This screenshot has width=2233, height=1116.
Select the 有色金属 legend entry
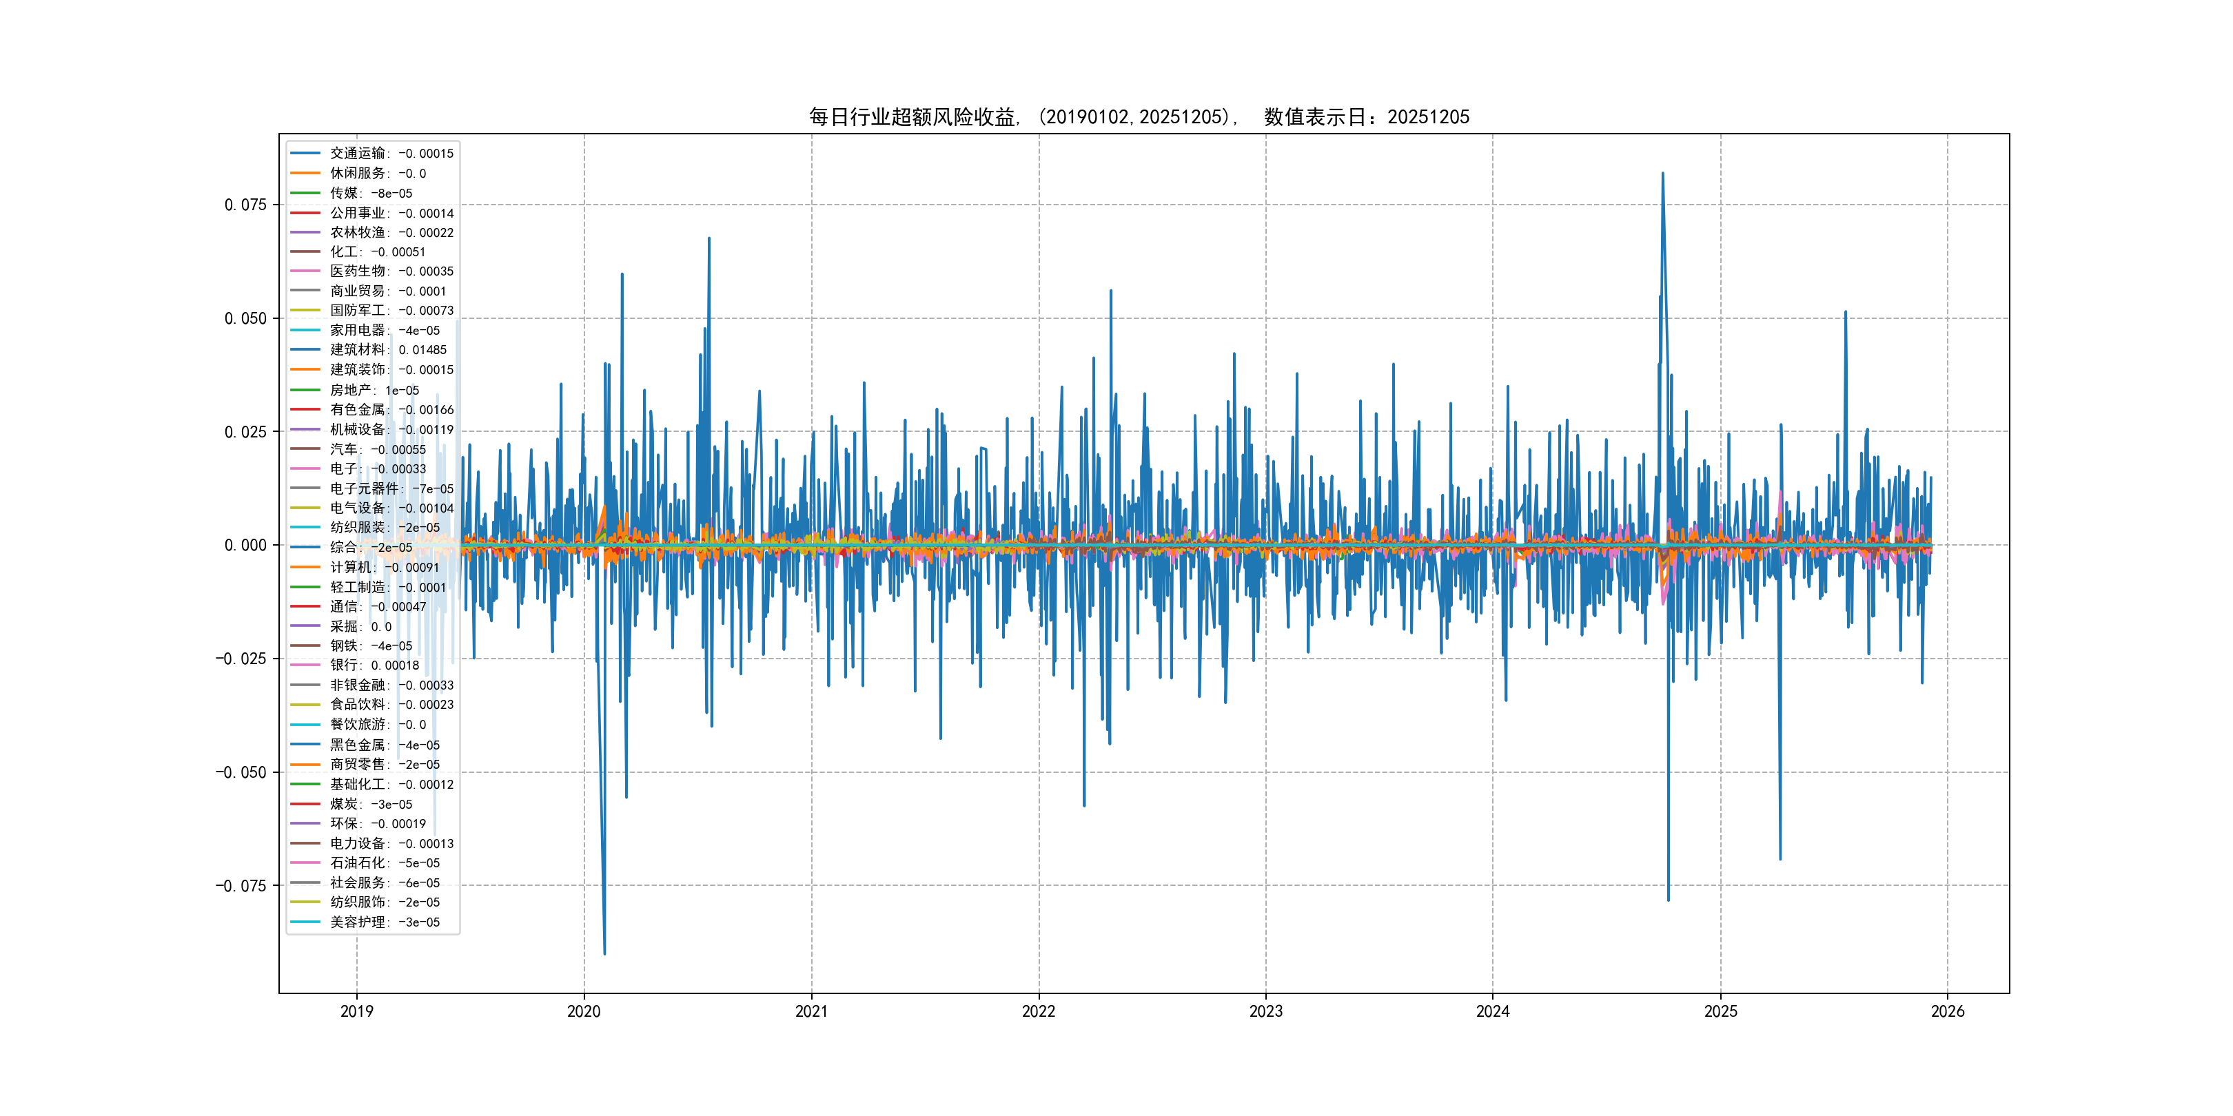[391, 410]
